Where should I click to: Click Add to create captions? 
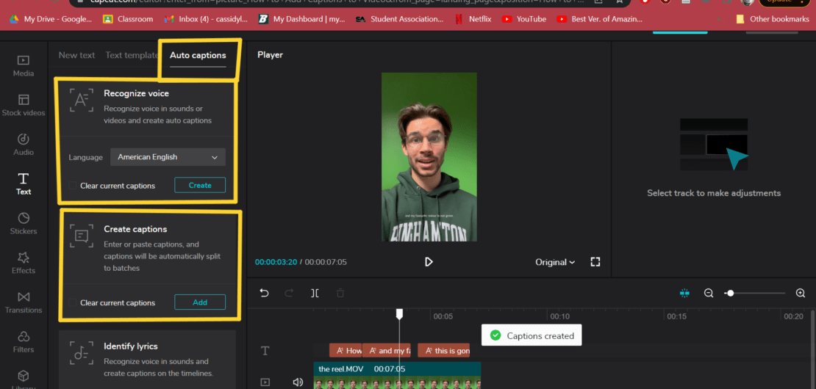pyautogui.click(x=200, y=302)
